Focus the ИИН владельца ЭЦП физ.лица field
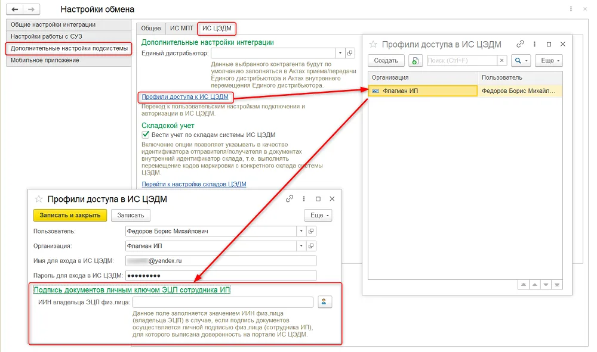The image size is (597, 352). tap(223, 302)
